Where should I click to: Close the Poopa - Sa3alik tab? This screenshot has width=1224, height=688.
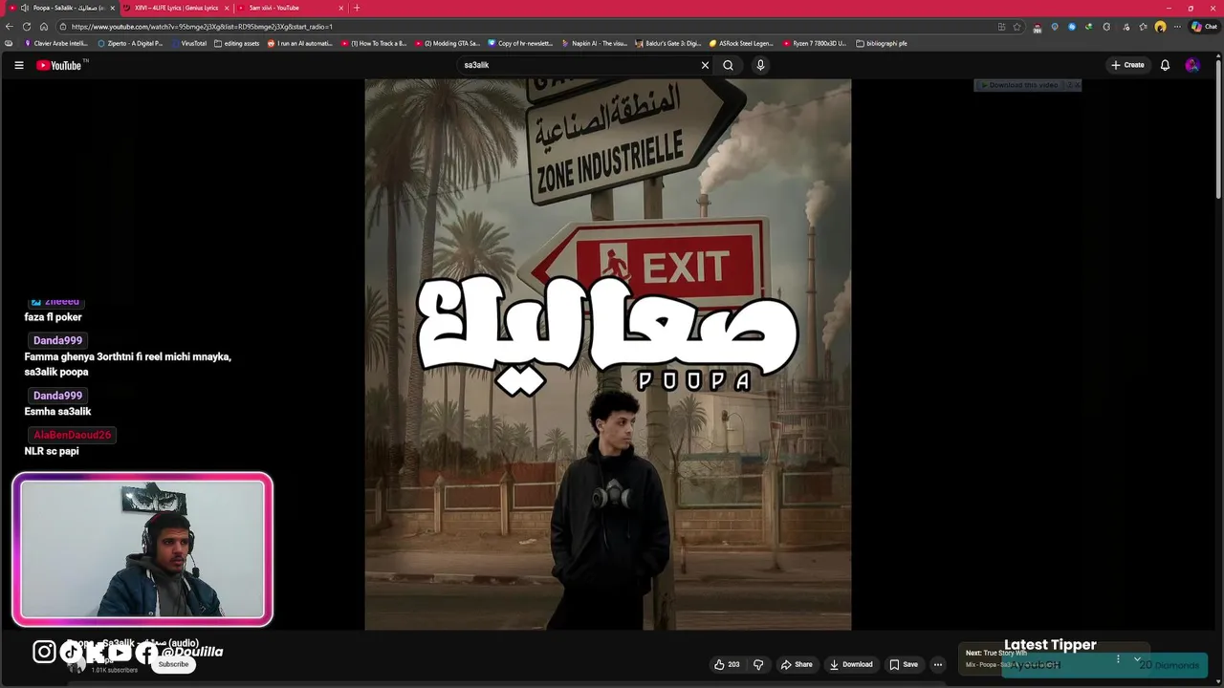coord(112,8)
